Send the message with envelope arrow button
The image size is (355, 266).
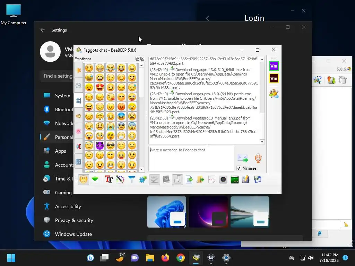click(x=242, y=158)
